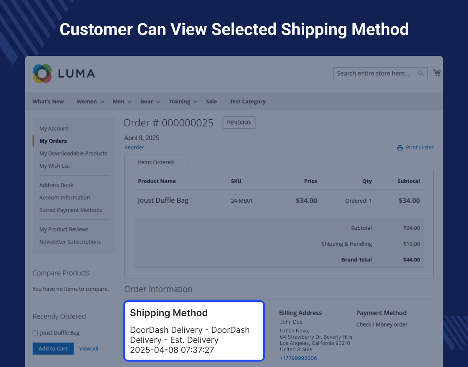The width and height of the screenshot is (468, 367).
Task: Click the PENDING status badge
Action: tap(239, 123)
